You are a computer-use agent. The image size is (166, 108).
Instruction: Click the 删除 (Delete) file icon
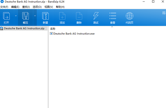pyautogui.click(x=79, y=16)
